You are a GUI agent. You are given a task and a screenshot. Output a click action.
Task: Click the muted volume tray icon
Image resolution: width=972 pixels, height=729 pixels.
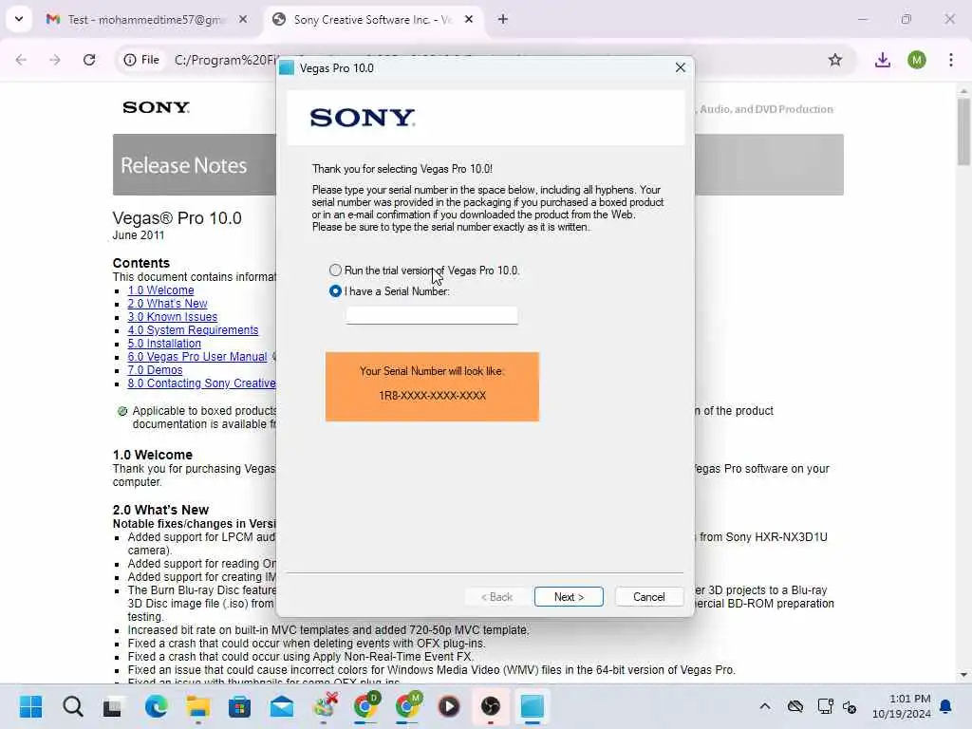(x=850, y=706)
